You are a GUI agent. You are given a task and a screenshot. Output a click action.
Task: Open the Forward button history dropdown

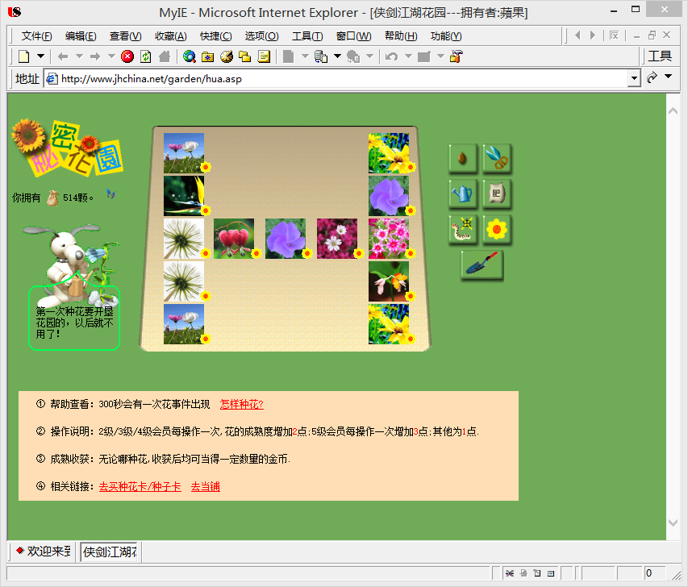(x=111, y=56)
